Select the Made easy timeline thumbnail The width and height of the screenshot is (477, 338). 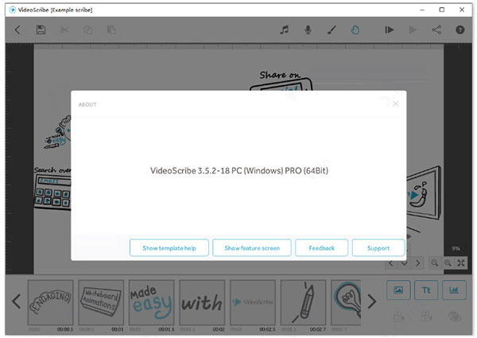click(152, 303)
